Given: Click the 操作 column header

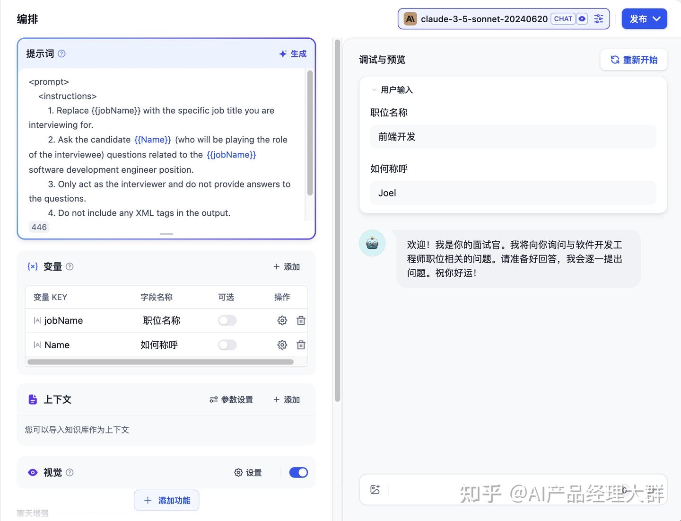Looking at the screenshot, I should 282,297.
